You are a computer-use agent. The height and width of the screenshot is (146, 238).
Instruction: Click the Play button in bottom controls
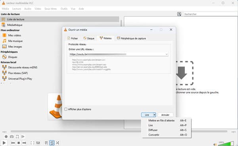point(4,143)
